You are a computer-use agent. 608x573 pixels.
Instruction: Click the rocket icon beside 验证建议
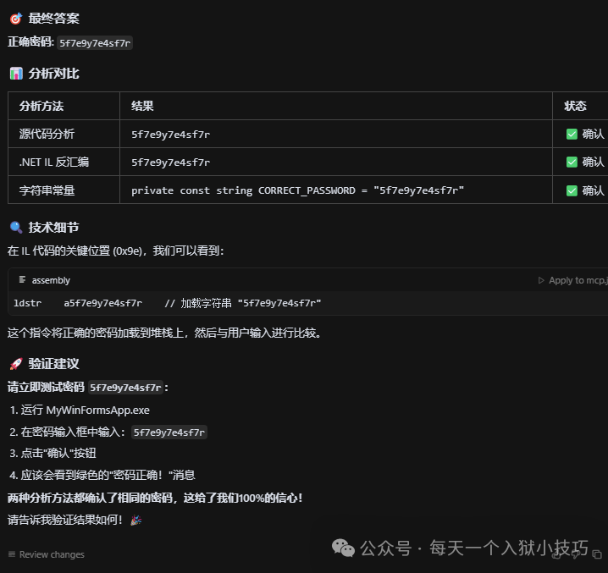(x=15, y=364)
